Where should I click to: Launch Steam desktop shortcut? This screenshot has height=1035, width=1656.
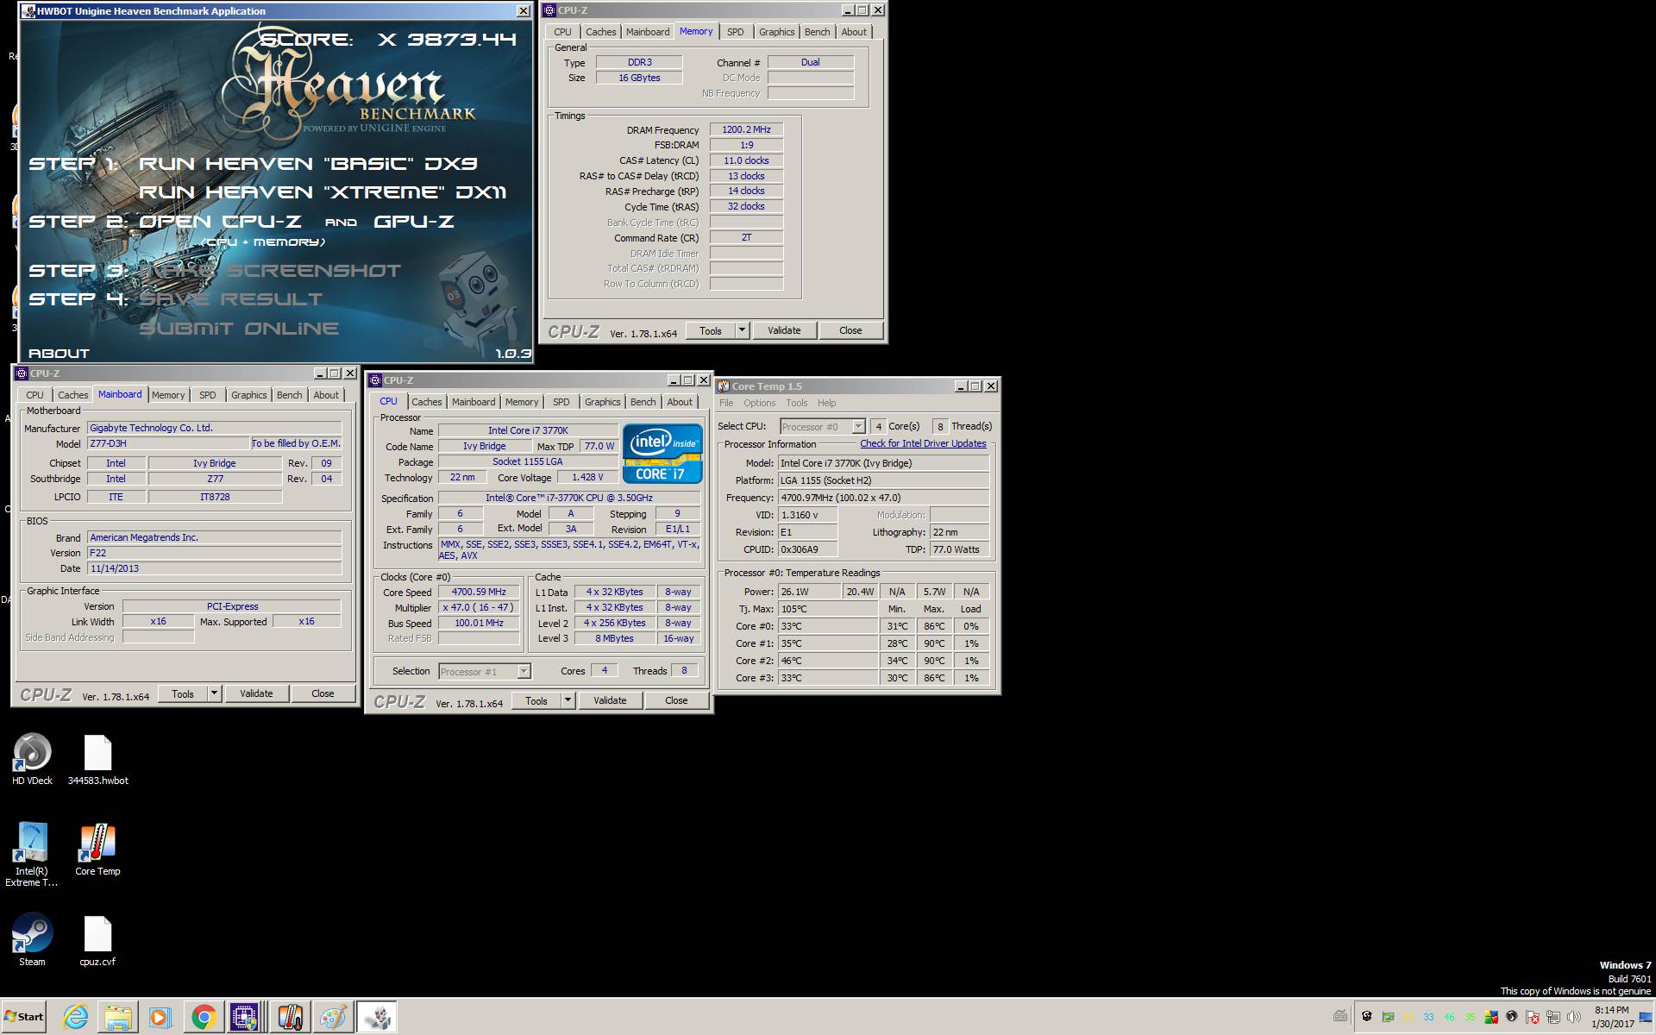(x=32, y=940)
